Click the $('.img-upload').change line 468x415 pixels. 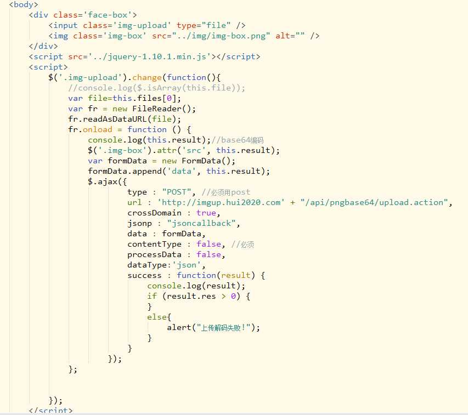134,77
